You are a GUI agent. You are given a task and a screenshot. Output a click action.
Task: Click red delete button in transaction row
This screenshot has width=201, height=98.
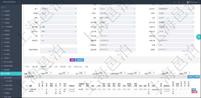[194, 92]
